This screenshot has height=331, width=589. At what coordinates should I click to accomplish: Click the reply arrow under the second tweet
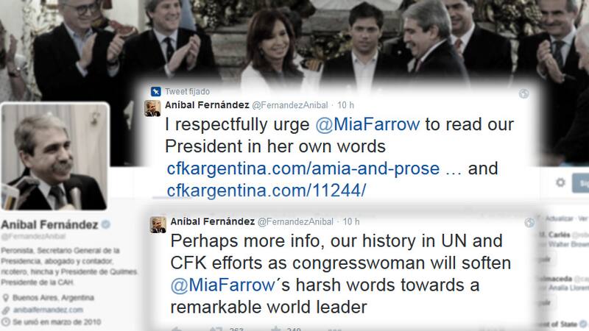(x=176, y=329)
